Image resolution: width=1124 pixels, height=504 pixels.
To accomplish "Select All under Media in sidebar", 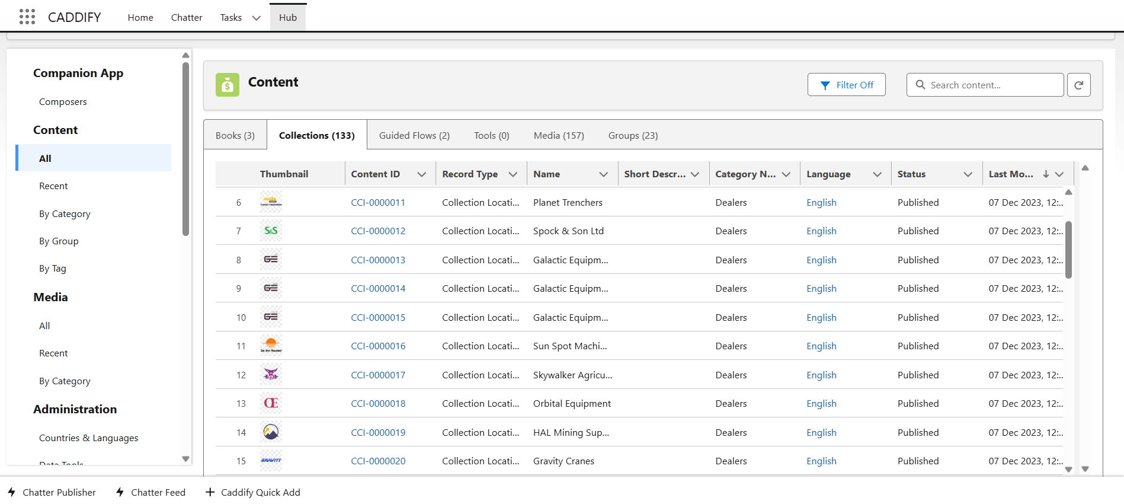I will click(44, 326).
